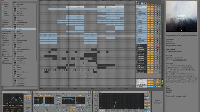Toggle the Reverb Freeze button

72,108
